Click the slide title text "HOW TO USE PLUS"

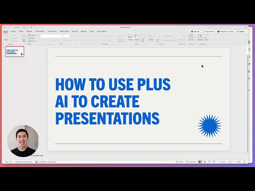click(113, 84)
